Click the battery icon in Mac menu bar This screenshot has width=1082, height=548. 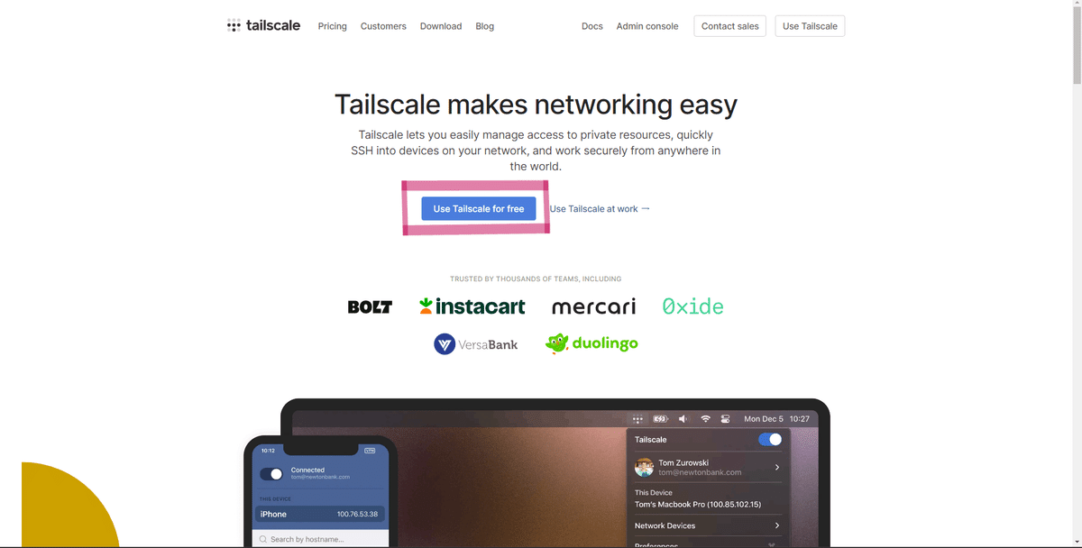[x=661, y=418]
